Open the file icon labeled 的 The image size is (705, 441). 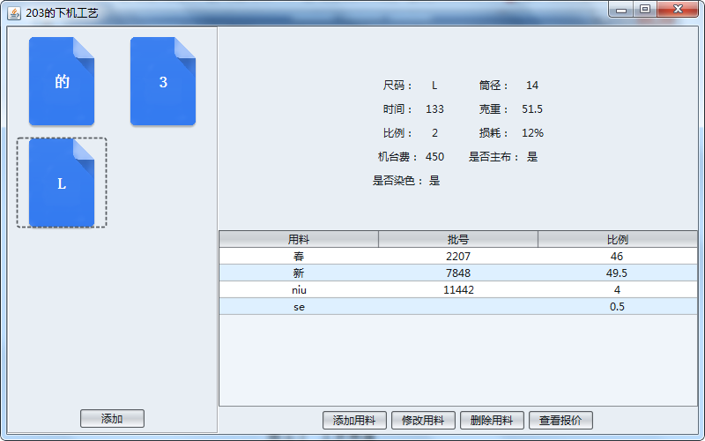[x=62, y=81]
